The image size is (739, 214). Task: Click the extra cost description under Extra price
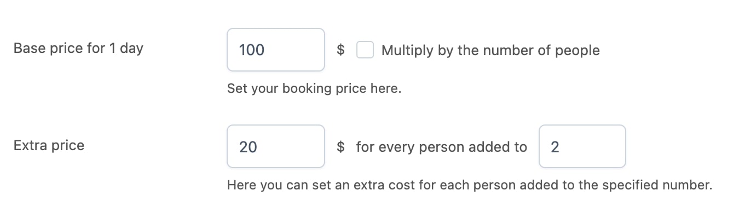coord(470,185)
